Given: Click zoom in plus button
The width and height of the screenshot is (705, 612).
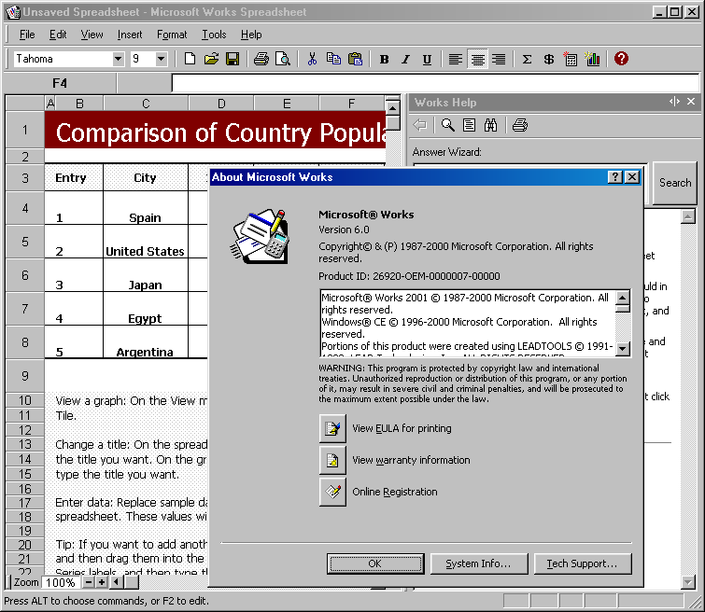Looking at the screenshot, I should pyautogui.click(x=102, y=582).
